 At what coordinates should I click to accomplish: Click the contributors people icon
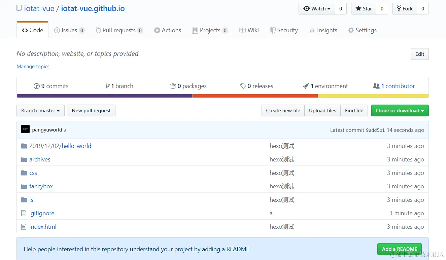coord(376,86)
